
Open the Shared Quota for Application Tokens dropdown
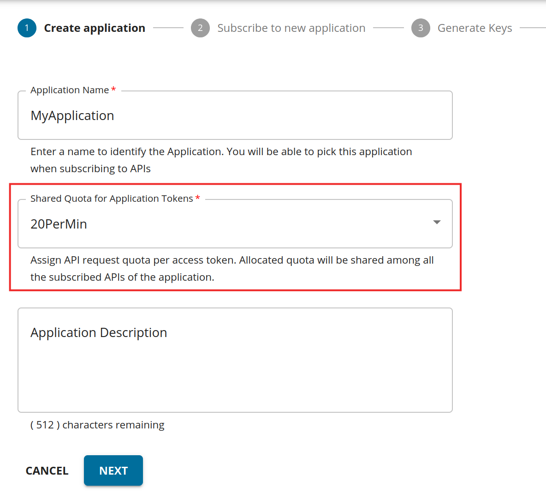pyautogui.click(x=235, y=223)
